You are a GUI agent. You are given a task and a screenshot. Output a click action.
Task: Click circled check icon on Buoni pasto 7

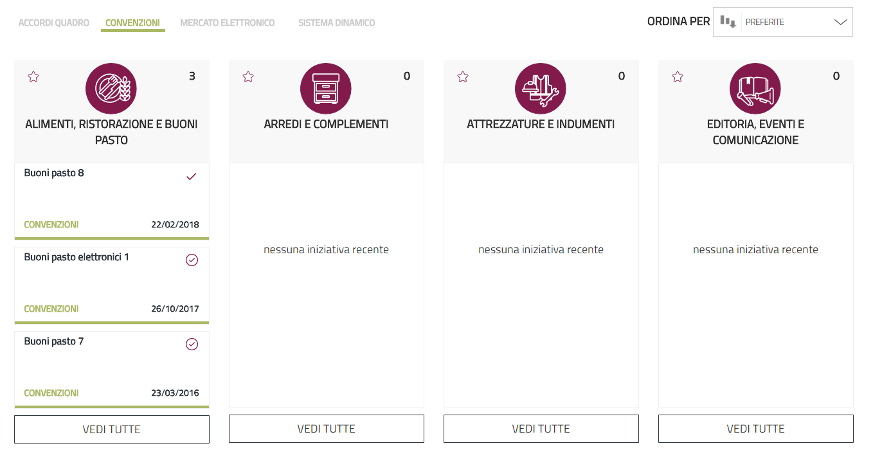pyautogui.click(x=192, y=345)
